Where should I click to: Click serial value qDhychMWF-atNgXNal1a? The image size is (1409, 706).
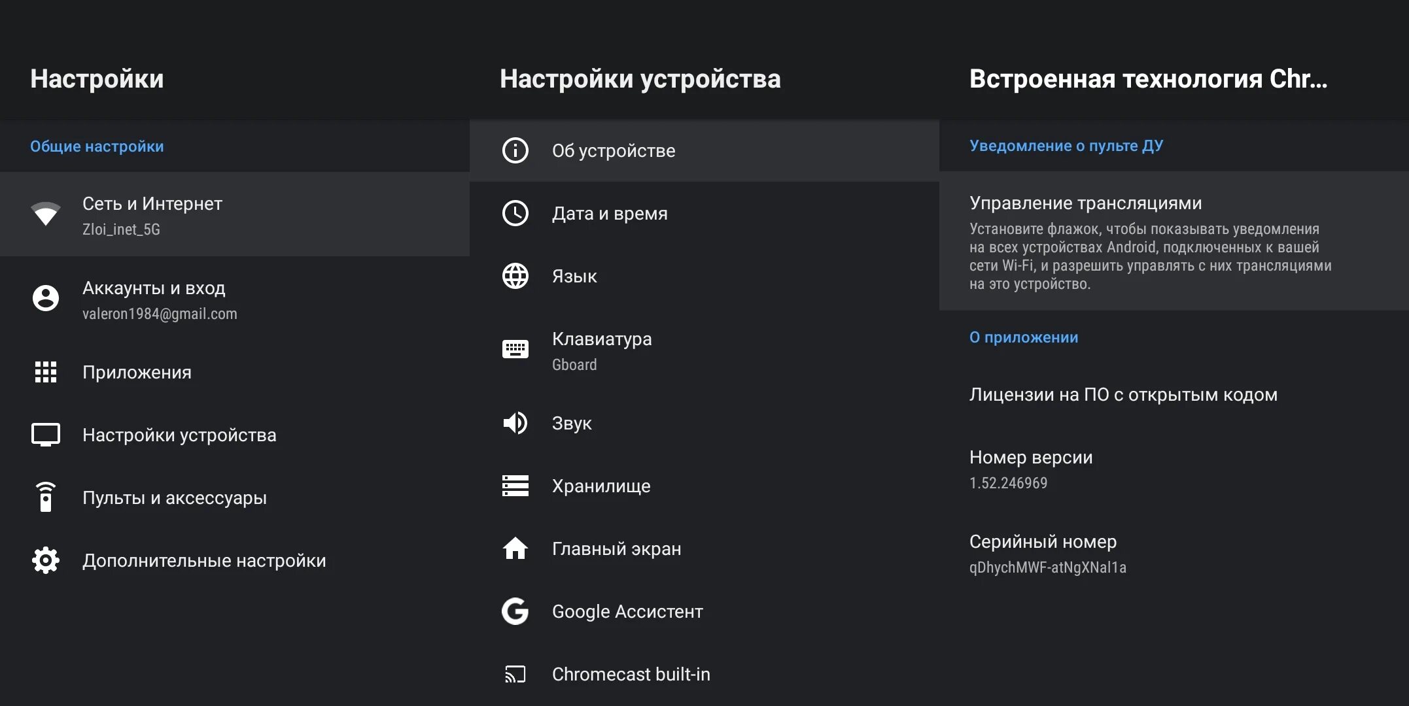coord(1048,567)
